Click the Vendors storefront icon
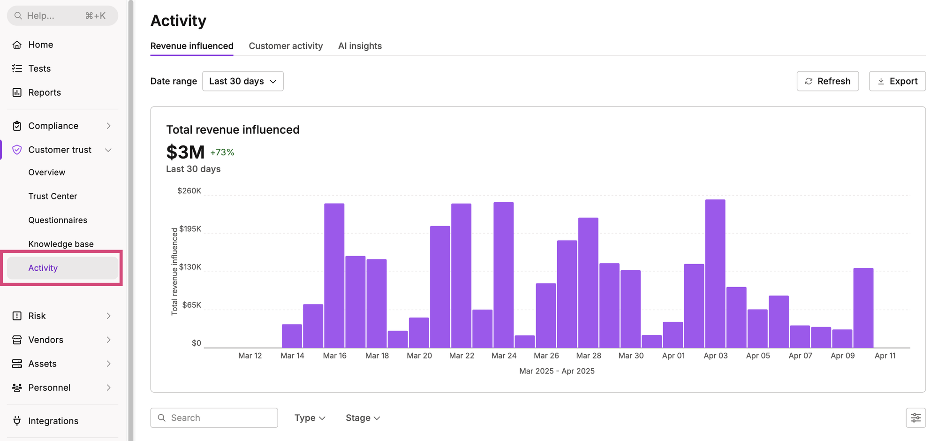The image size is (938, 441). [x=17, y=340]
